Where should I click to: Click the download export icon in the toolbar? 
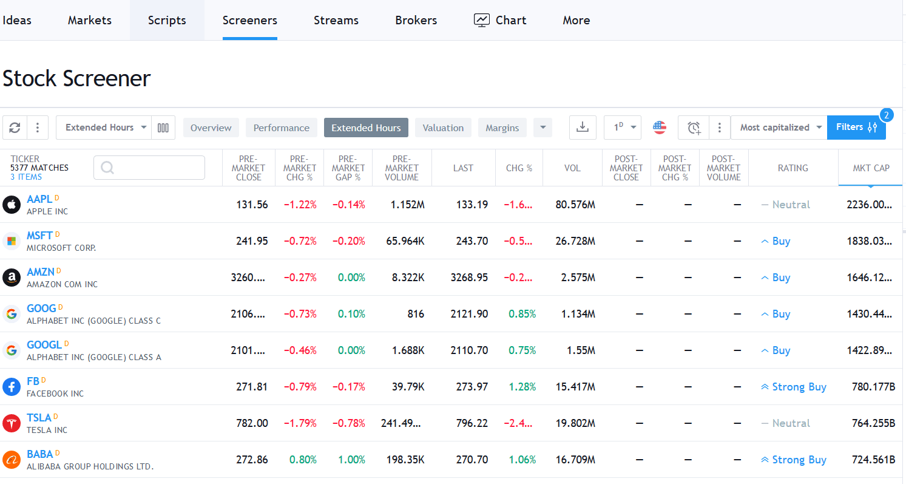point(583,127)
